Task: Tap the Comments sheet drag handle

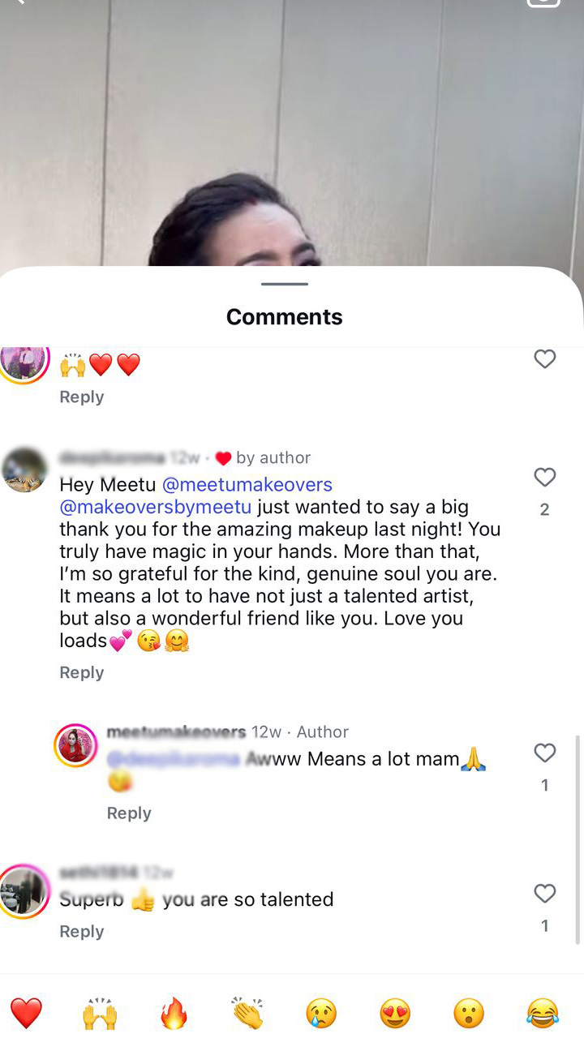Action: (x=285, y=284)
